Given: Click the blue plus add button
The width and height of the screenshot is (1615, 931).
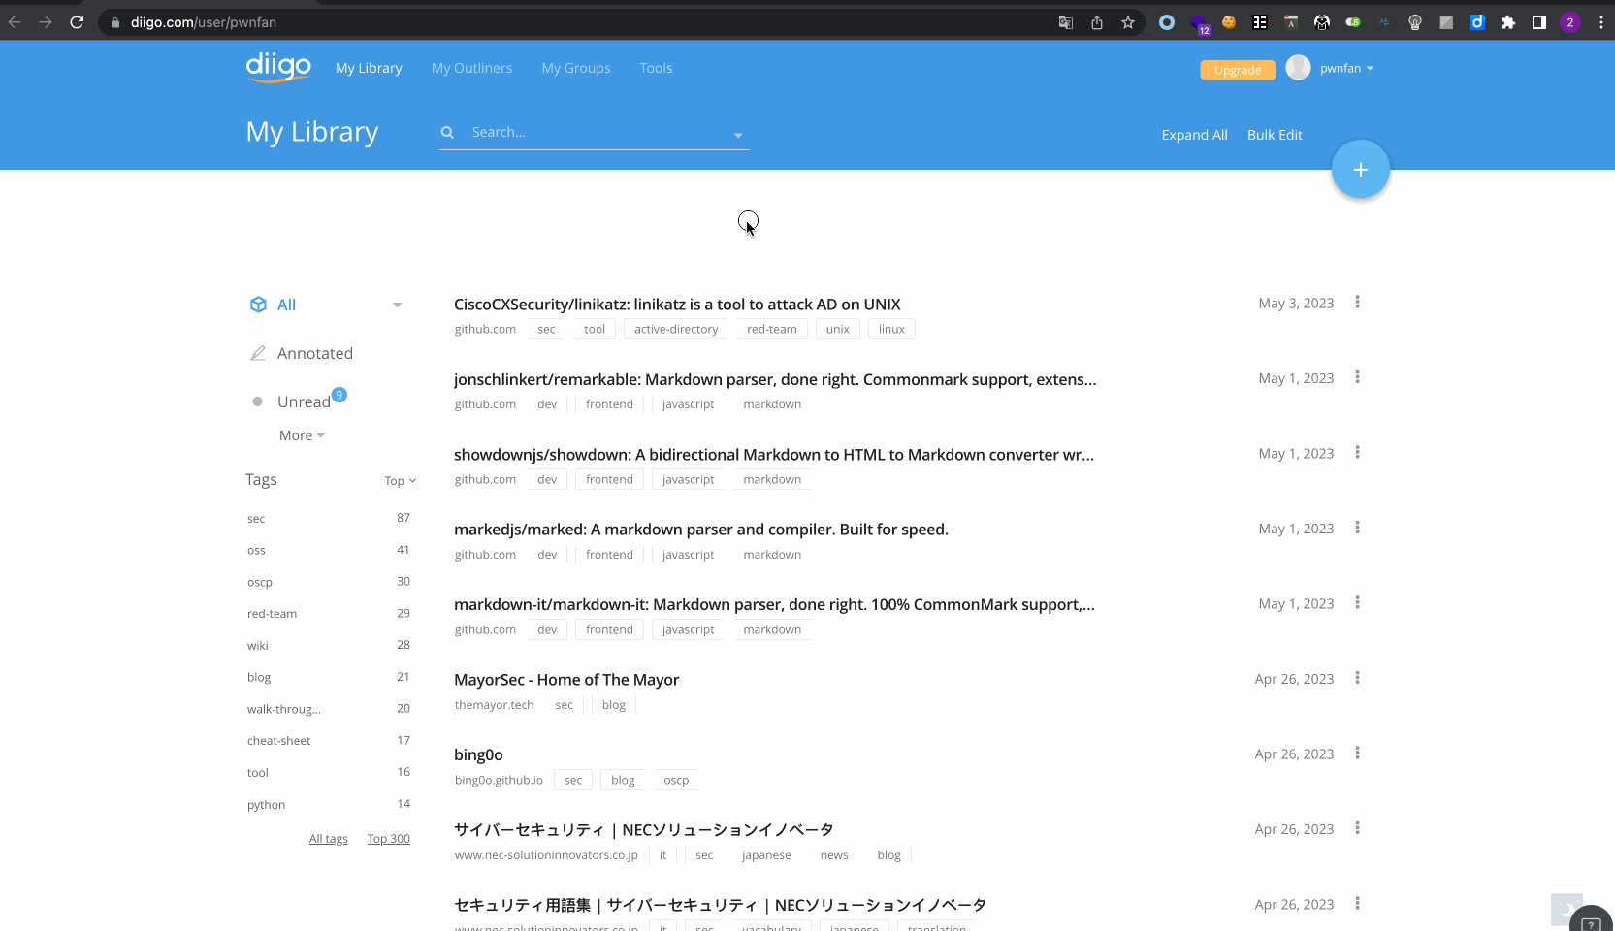Looking at the screenshot, I should (1360, 170).
